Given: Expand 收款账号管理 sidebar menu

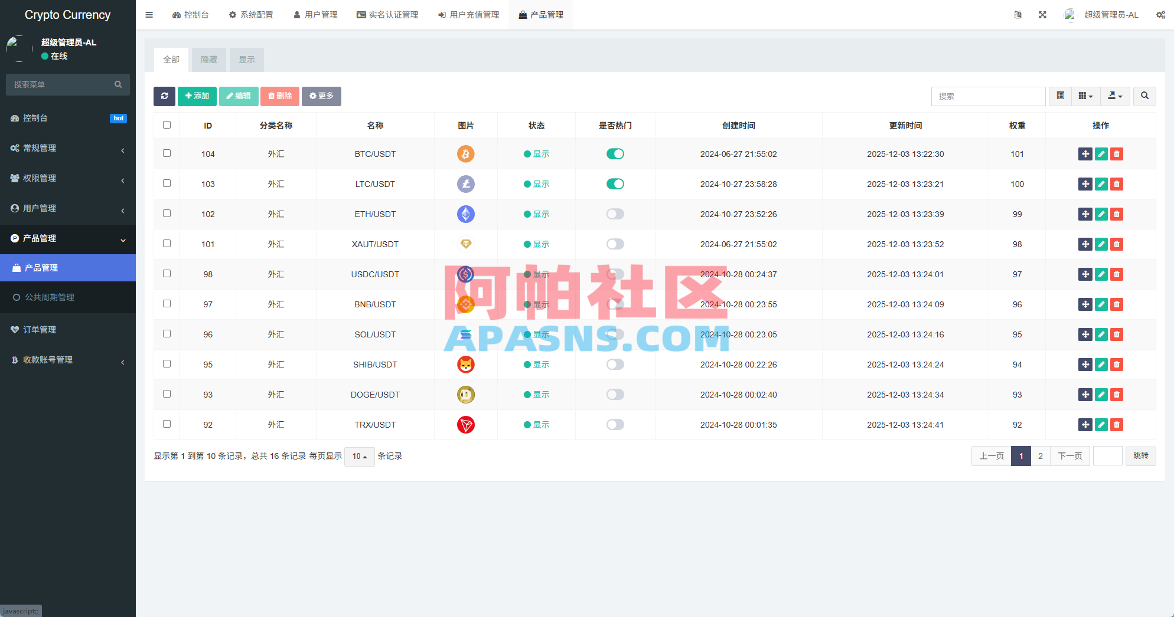Looking at the screenshot, I should [x=68, y=360].
